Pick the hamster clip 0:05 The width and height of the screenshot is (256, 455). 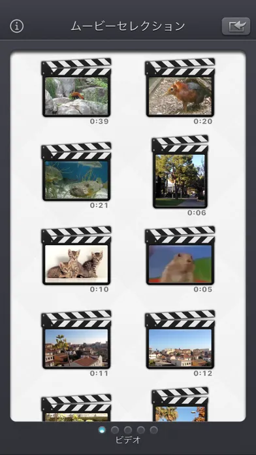[180, 256]
